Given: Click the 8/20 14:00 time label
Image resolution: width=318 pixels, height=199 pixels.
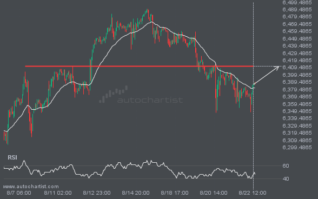Looking at the screenshot, I should pos(214,193).
